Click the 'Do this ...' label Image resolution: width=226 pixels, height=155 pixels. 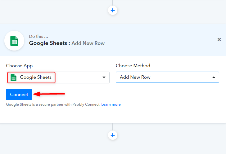38,36
